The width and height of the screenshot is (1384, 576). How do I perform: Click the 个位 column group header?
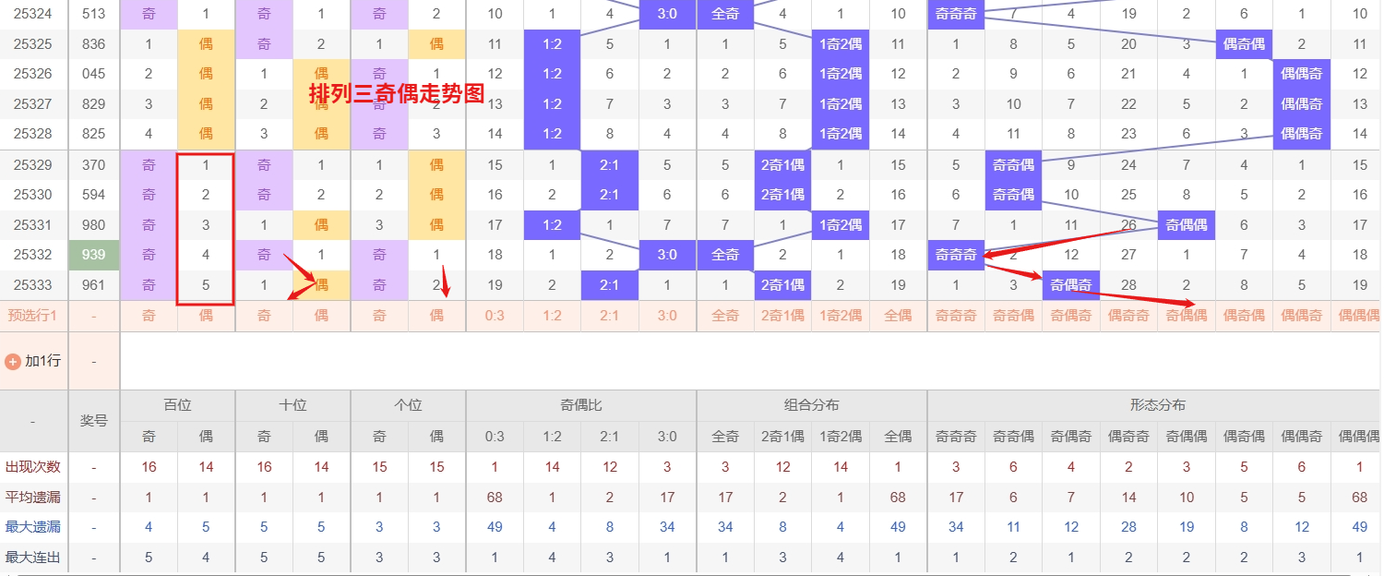pos(408,405)
